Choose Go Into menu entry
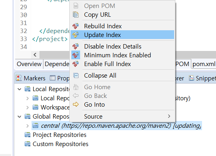This screenshot has width=216, height=156. coord(122,104)
